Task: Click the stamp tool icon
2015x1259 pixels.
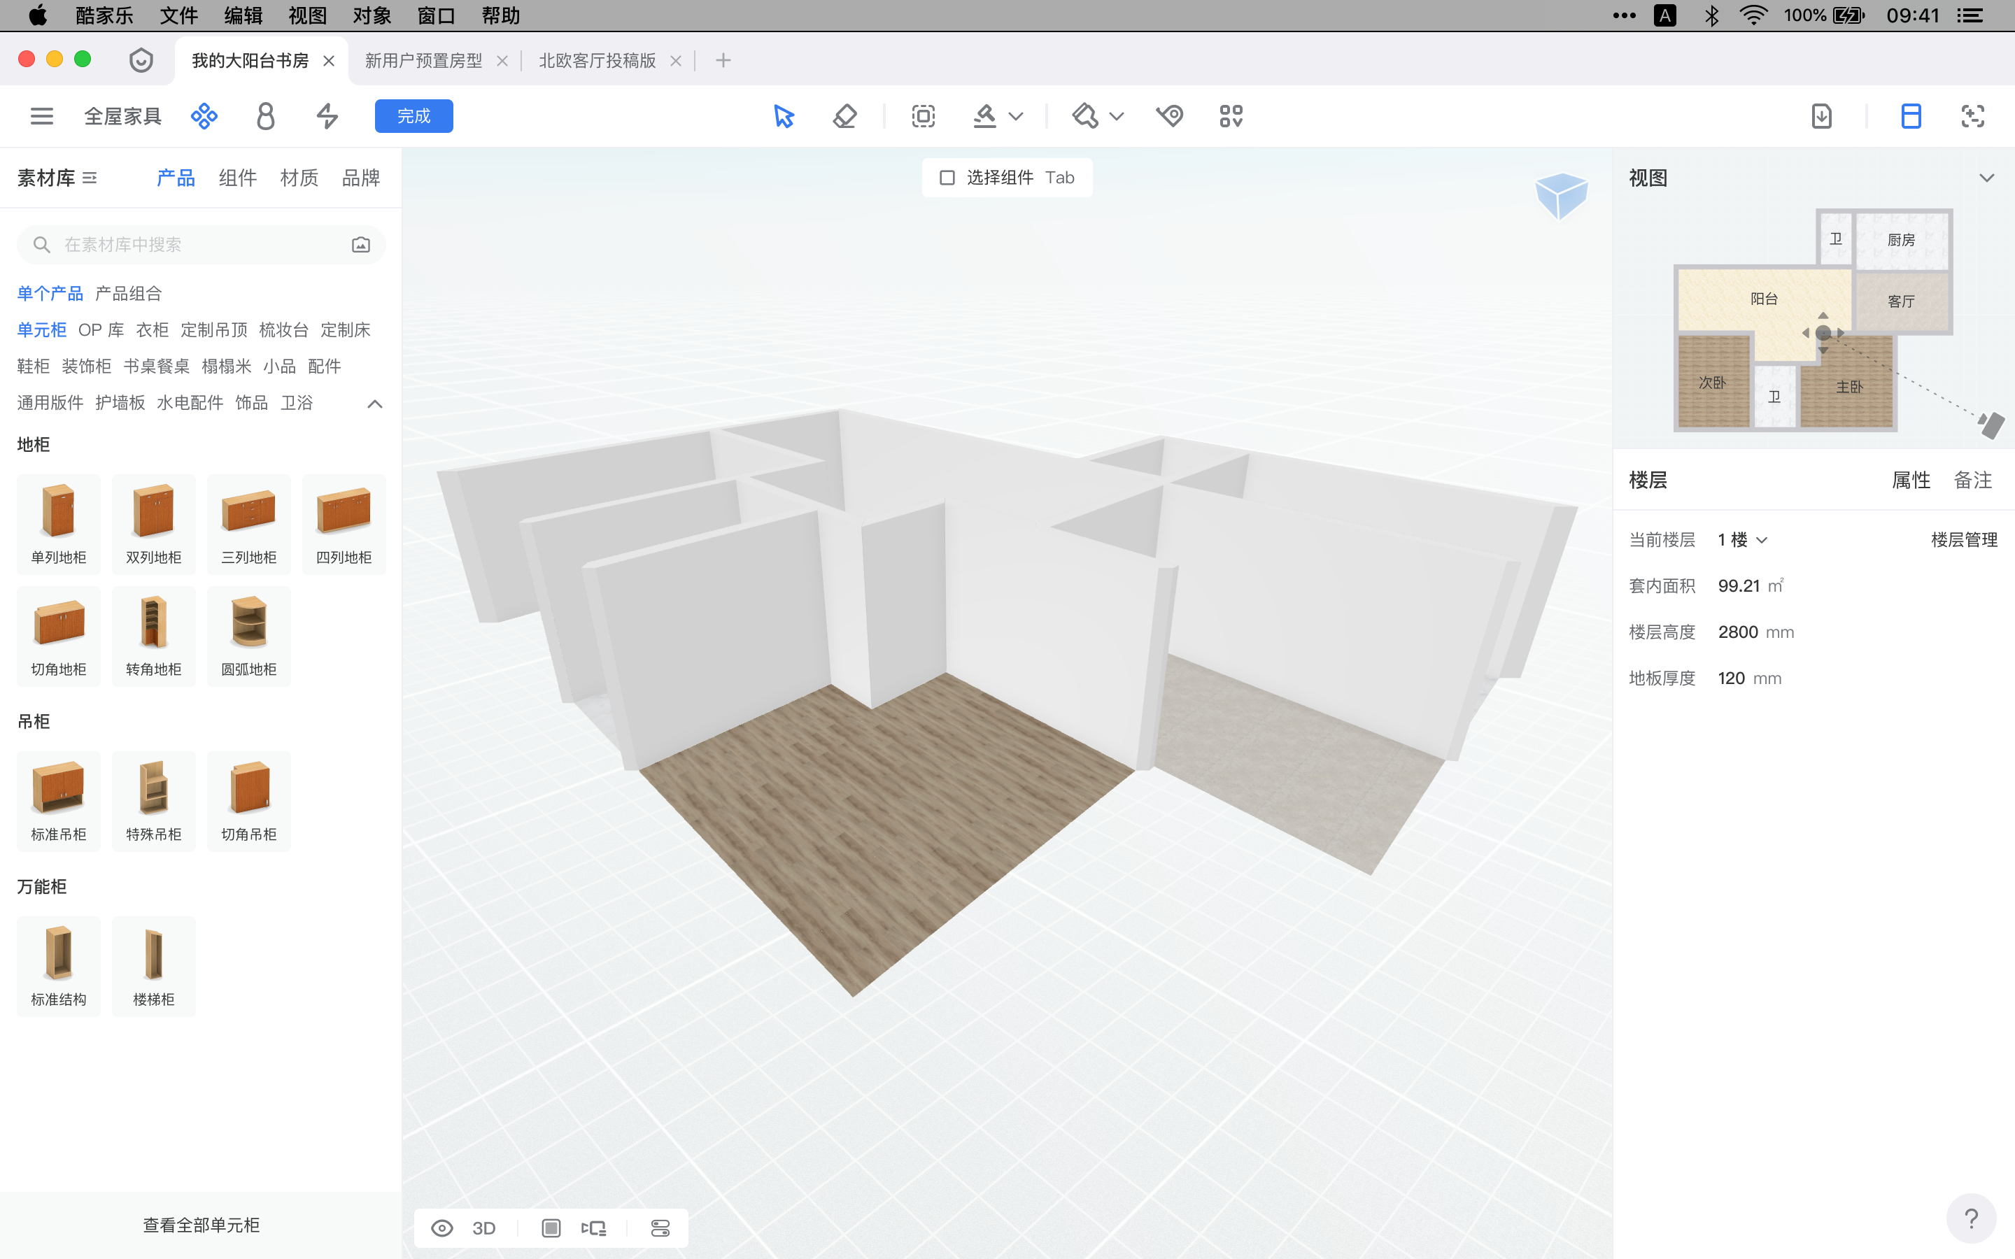Action: [x=985, y=115]
